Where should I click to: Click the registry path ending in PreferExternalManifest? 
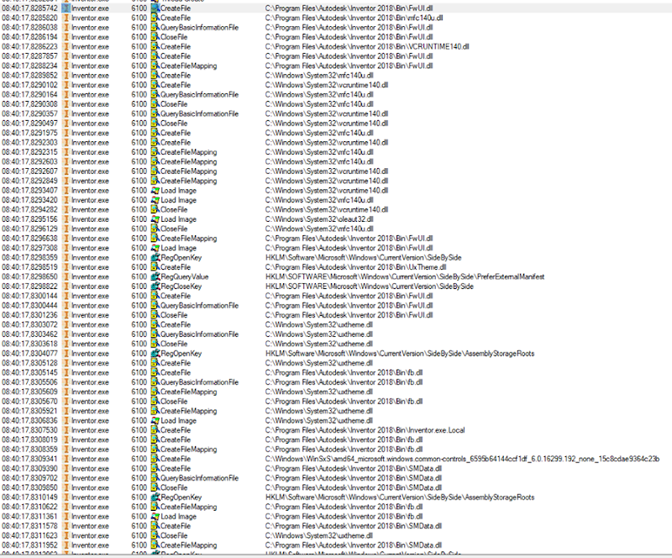tap(405, 276)
